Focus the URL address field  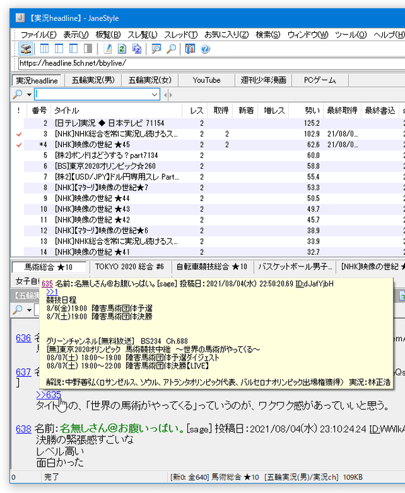210,63
